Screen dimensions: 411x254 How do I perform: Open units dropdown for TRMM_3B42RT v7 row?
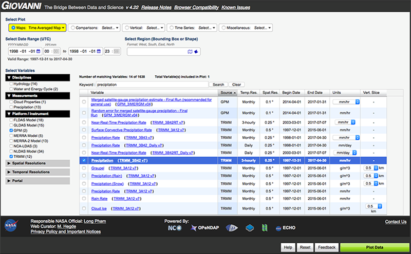coord(345,122)
